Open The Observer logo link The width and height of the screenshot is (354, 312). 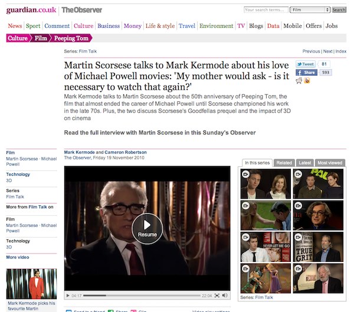[82, 10]
